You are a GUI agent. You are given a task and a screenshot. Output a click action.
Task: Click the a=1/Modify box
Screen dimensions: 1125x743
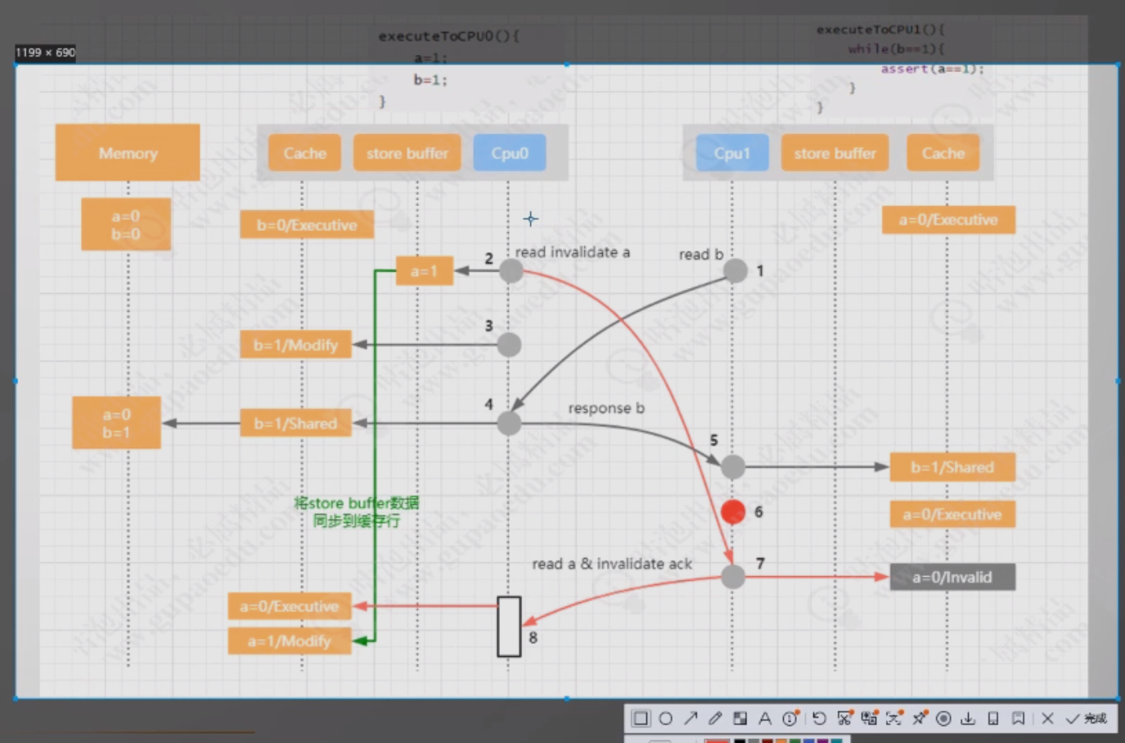point(290,641)
